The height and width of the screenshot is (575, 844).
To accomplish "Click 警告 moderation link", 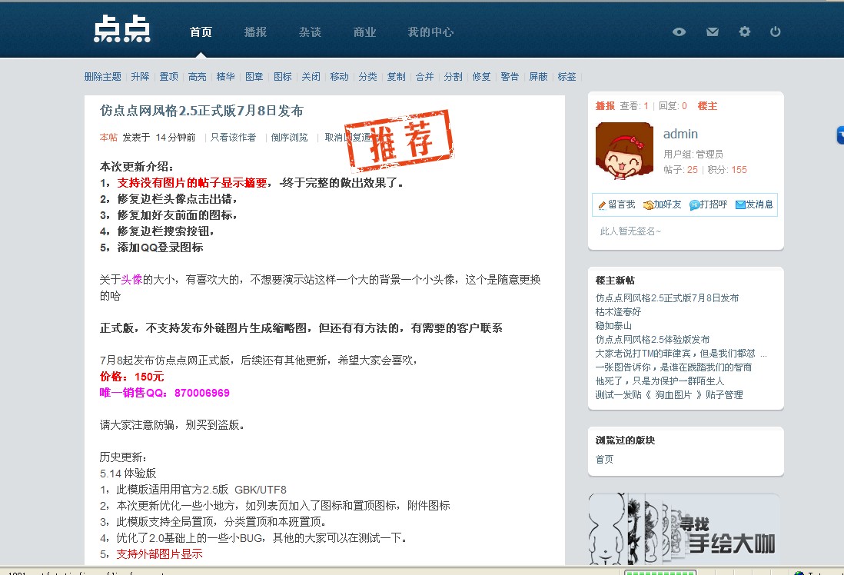I will coord(510,76).
